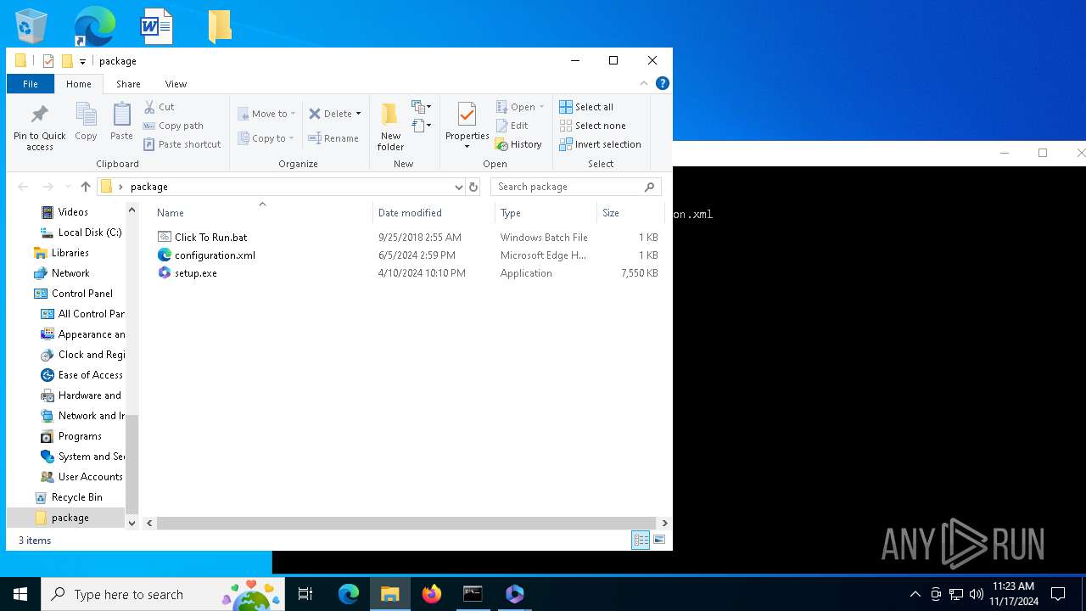Screen dimensions: 1086x611
Task: Open Firefox from the taskbar
Action: [432, 594]
